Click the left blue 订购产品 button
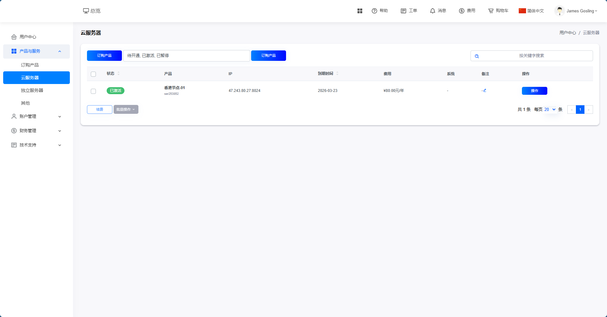The width and height of the screenshot is (607, 317). pos(104,55)
